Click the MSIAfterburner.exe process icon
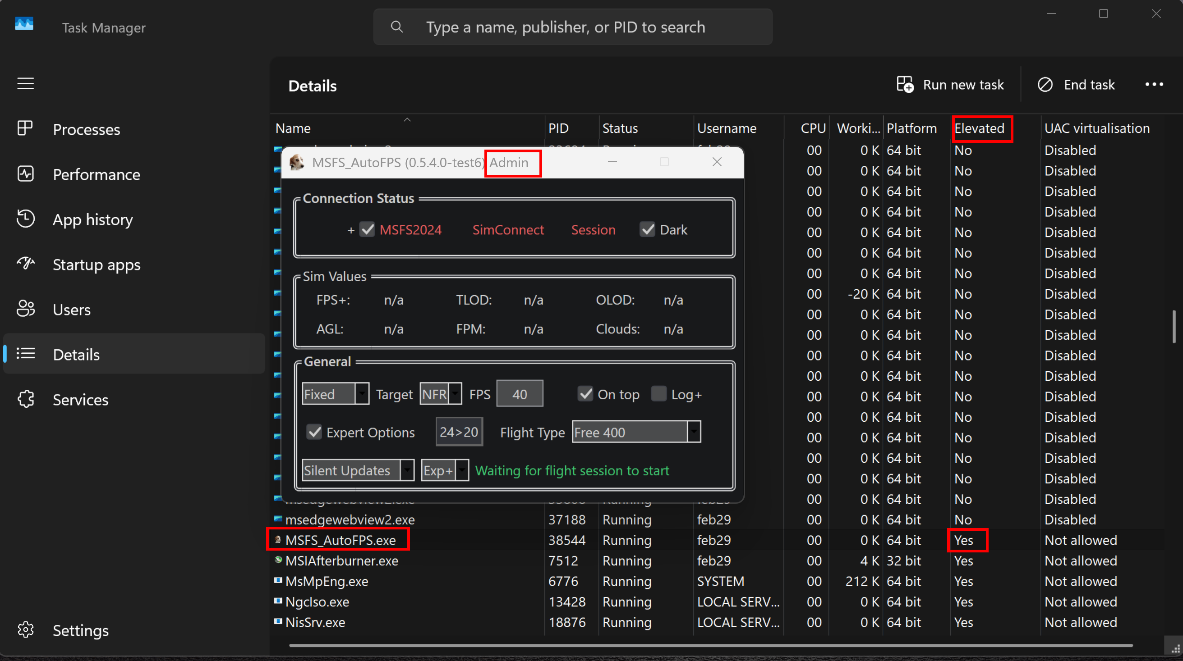The image size is (1183, 661). click(278, 560)
